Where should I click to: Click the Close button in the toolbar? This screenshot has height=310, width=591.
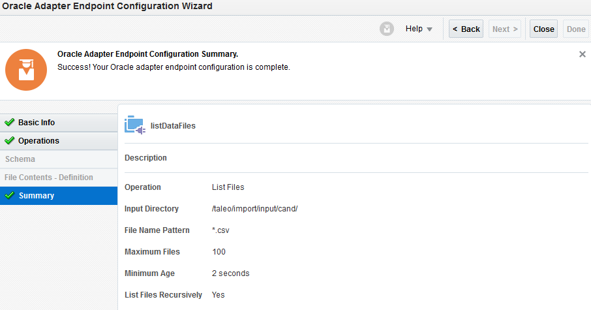coord(543,29)
